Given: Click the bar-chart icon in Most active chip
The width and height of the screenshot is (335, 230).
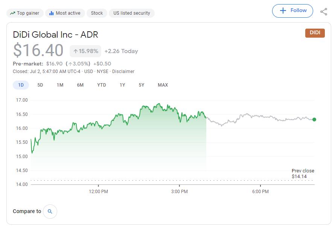Looking at the screenshot, I should tap(51, 13).
